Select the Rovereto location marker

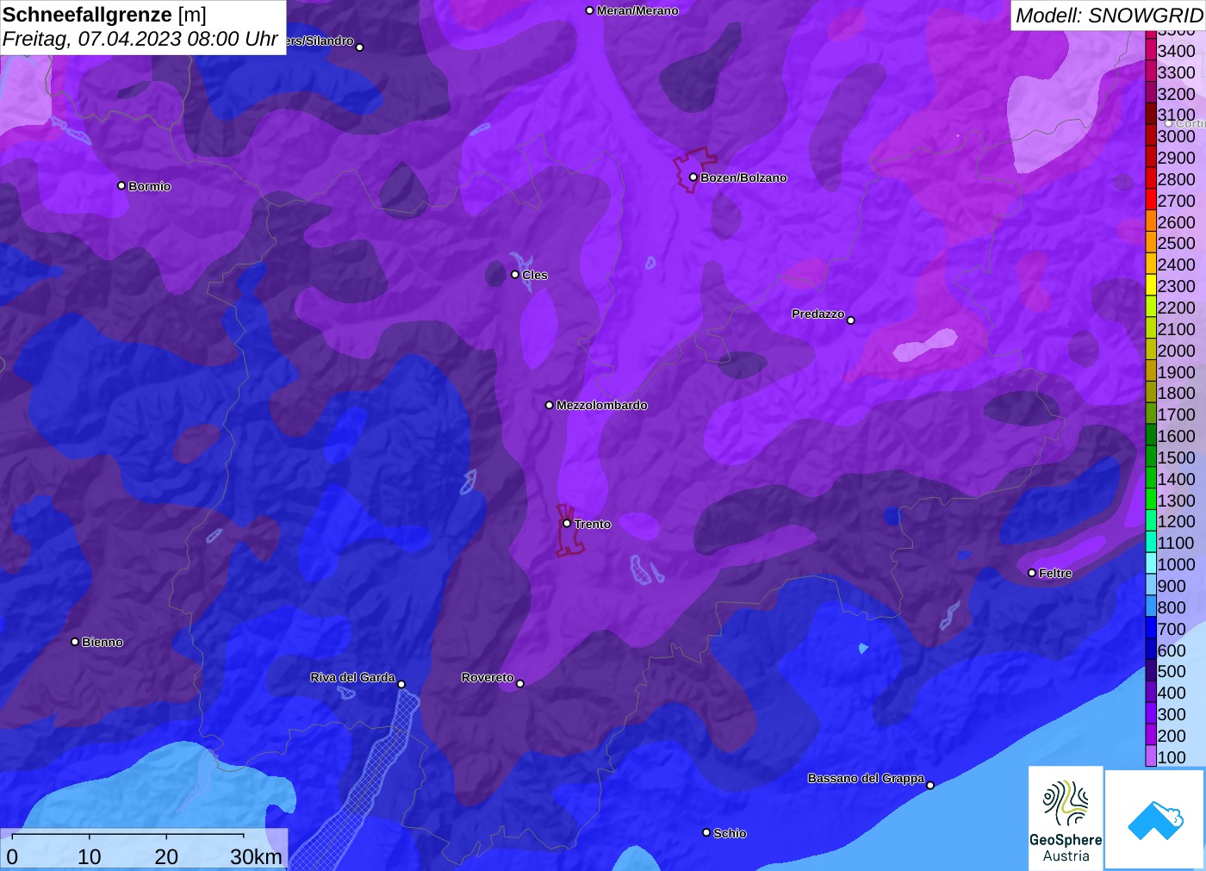point(520,684)
